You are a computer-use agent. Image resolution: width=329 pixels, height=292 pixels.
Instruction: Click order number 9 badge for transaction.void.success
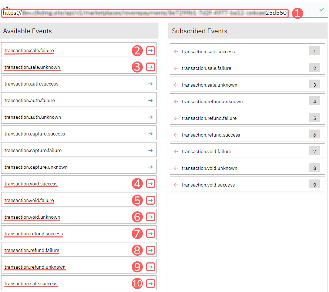point(314,185)
